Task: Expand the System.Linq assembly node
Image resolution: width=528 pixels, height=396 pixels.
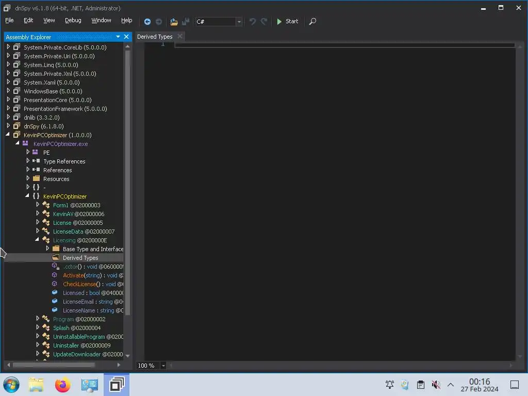Action: (x=8, y=64)
